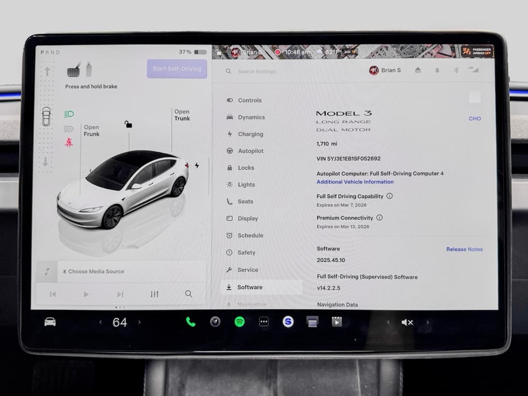Tap the charge port lightning icon
Screen dimensions: 528x396
tap(197, 164)
